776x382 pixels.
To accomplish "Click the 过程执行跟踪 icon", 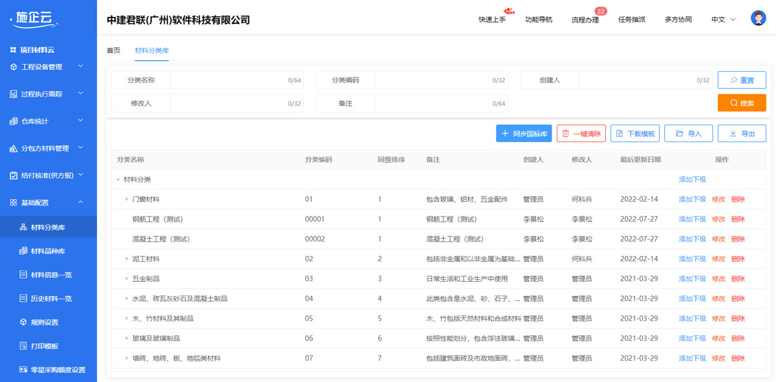I will (14, 94).
